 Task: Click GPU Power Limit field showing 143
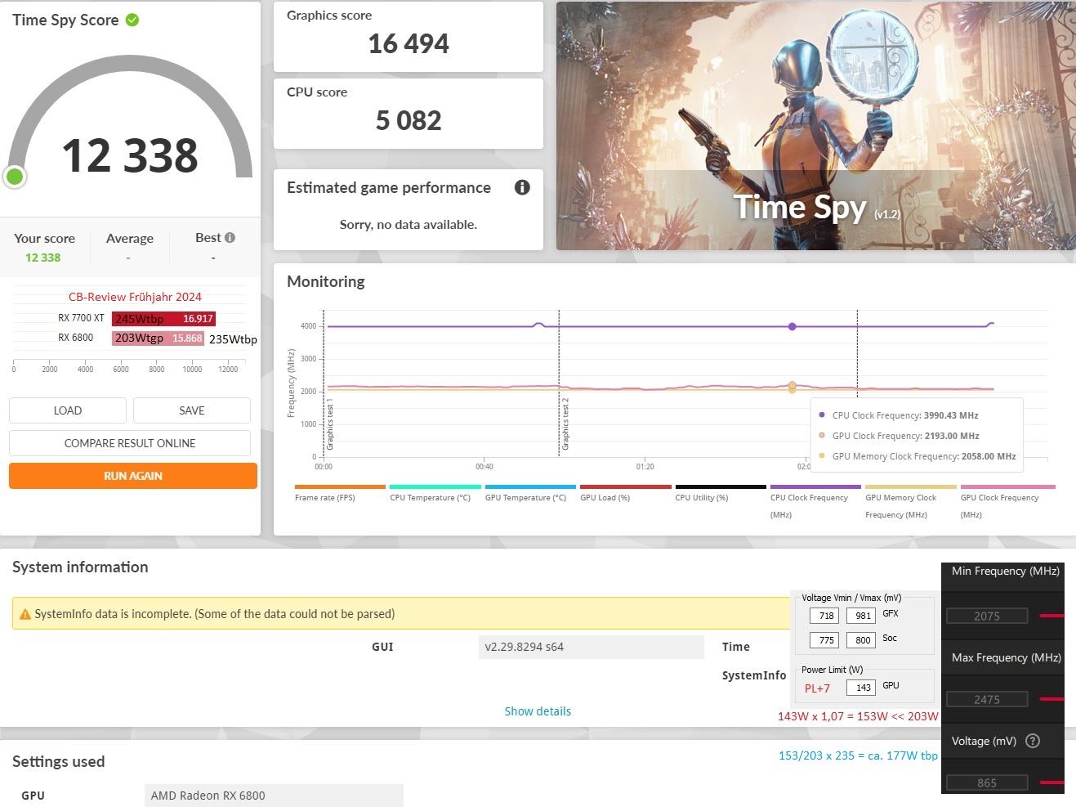tap(862, 688)
